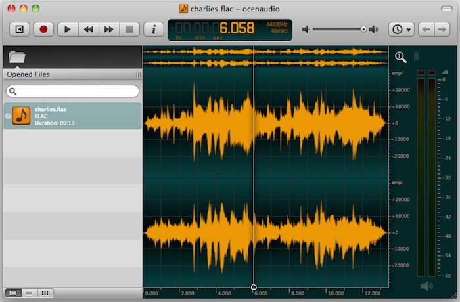Click the overview waveform strip at top
Viewport: 460px width, 302px height.
click(265, 58)
